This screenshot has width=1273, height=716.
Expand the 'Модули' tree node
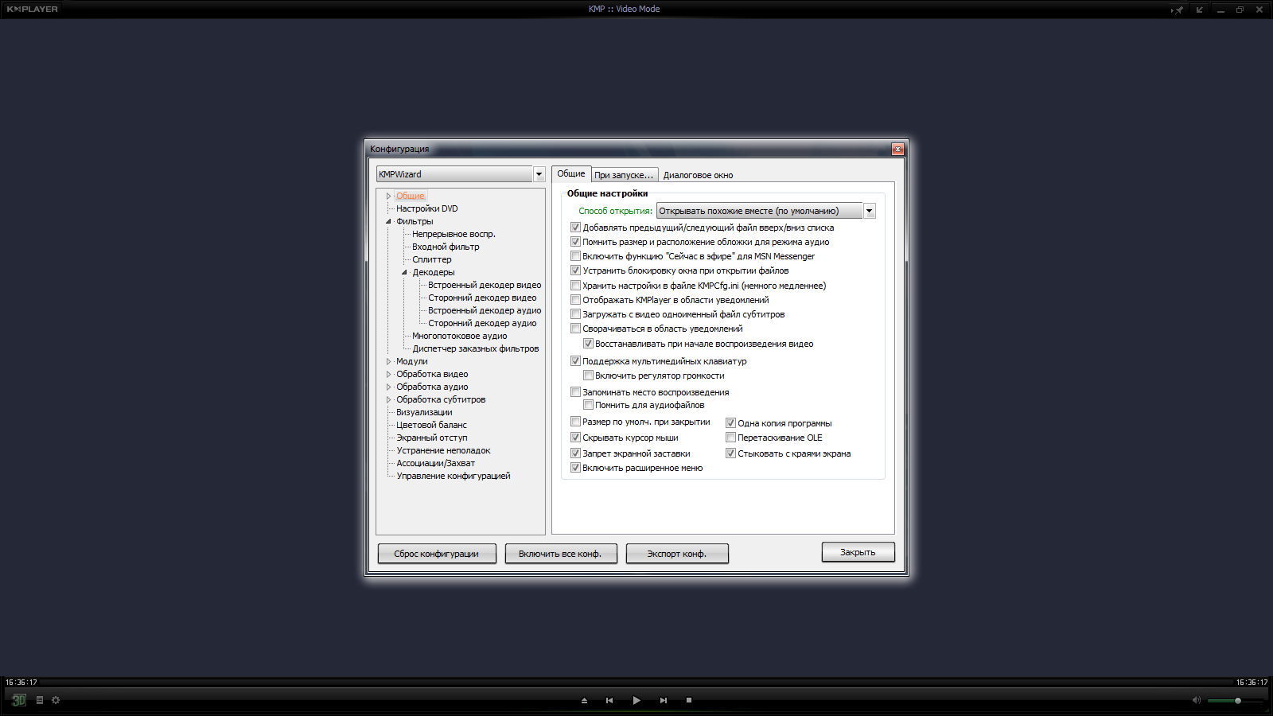click(x=389, y=361)
